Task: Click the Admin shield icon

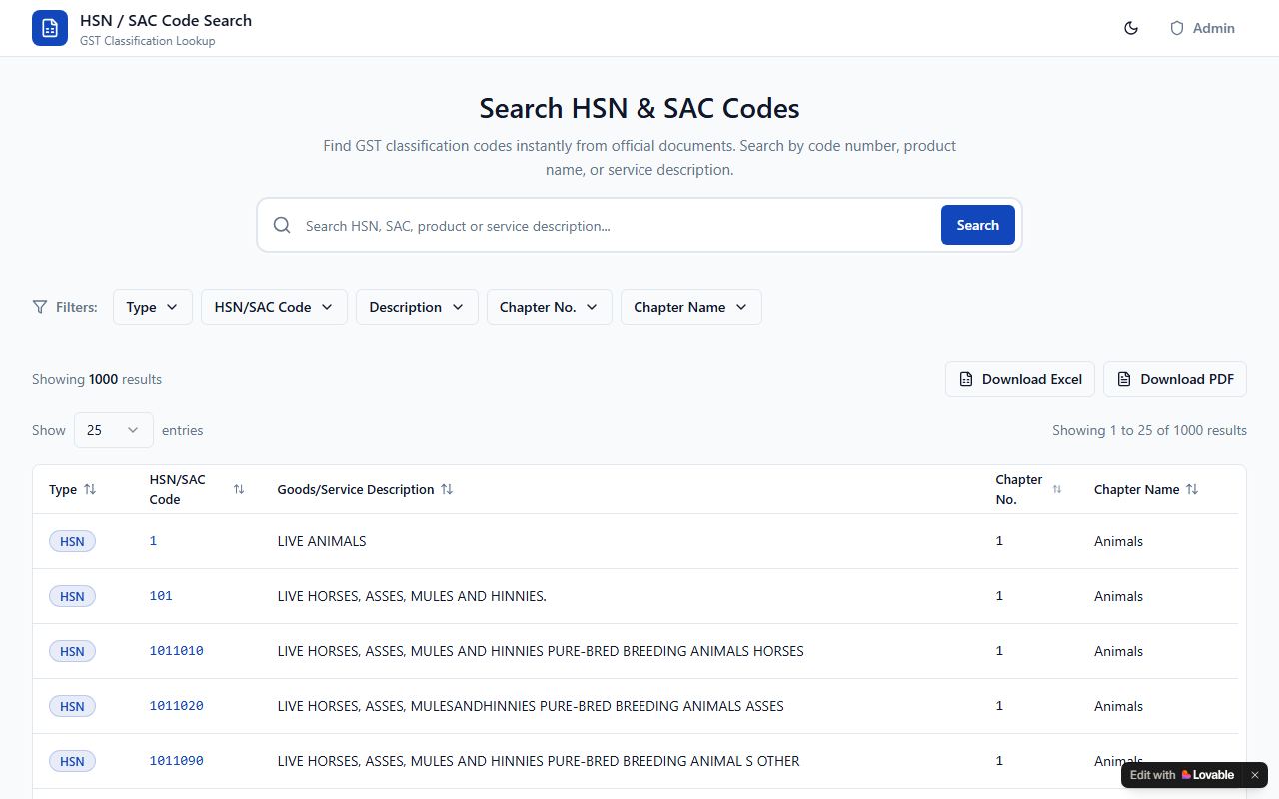Action: (x=1177, y=28)
